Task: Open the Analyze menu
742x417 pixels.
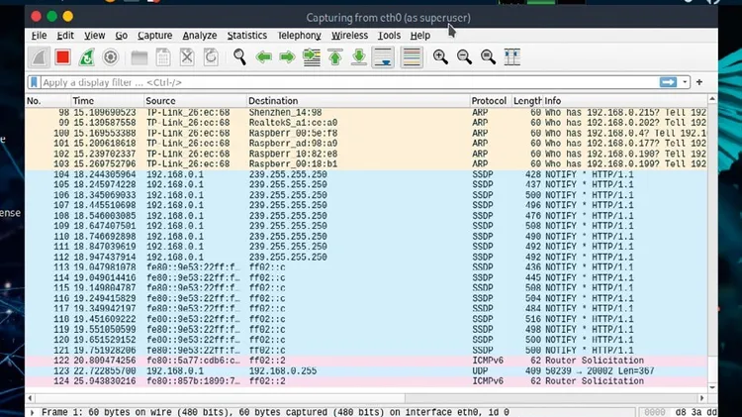Action: (200, 36)
